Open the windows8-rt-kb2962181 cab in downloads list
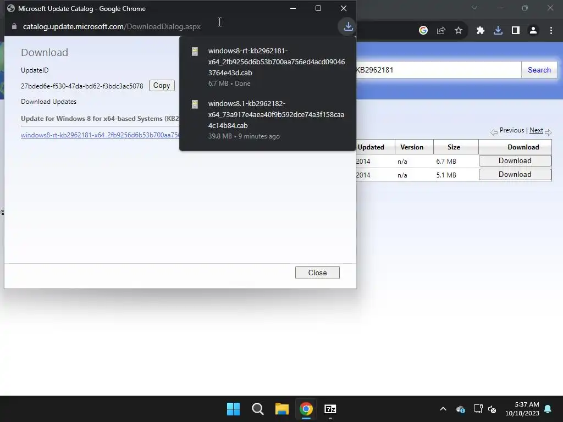This screenshot has height=422, width=563. point(268,66)
